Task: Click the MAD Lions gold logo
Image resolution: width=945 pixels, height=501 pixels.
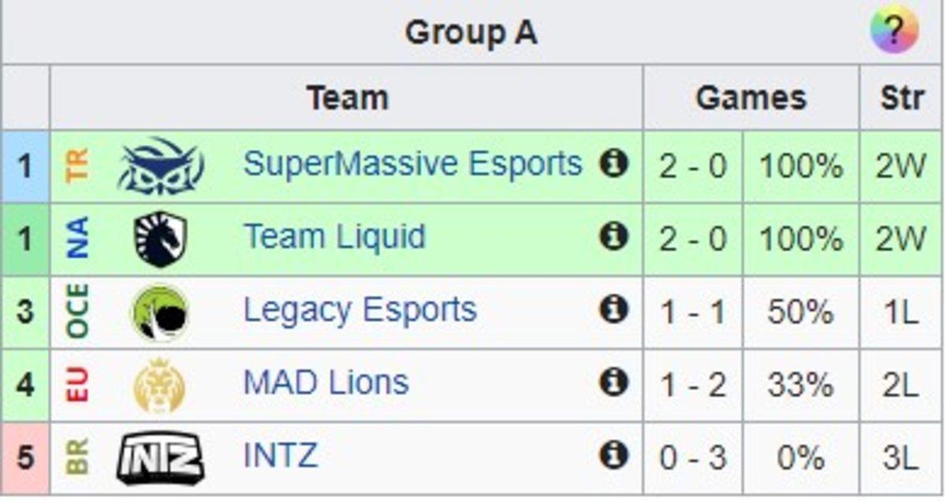Action: [160, 385]
